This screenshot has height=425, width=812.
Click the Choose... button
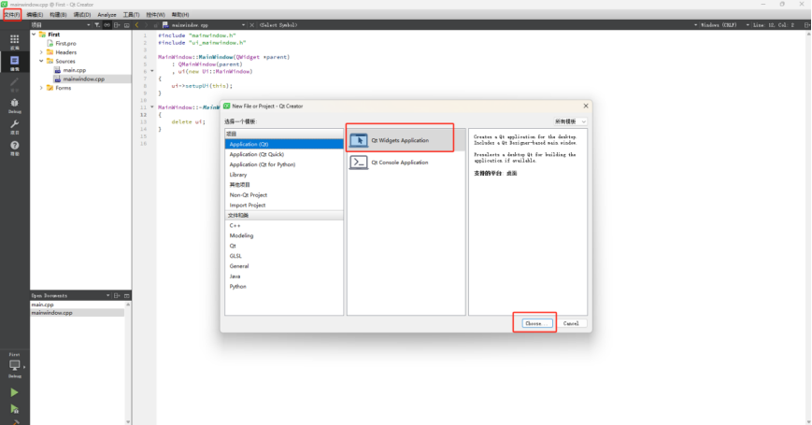coord(537,323)
